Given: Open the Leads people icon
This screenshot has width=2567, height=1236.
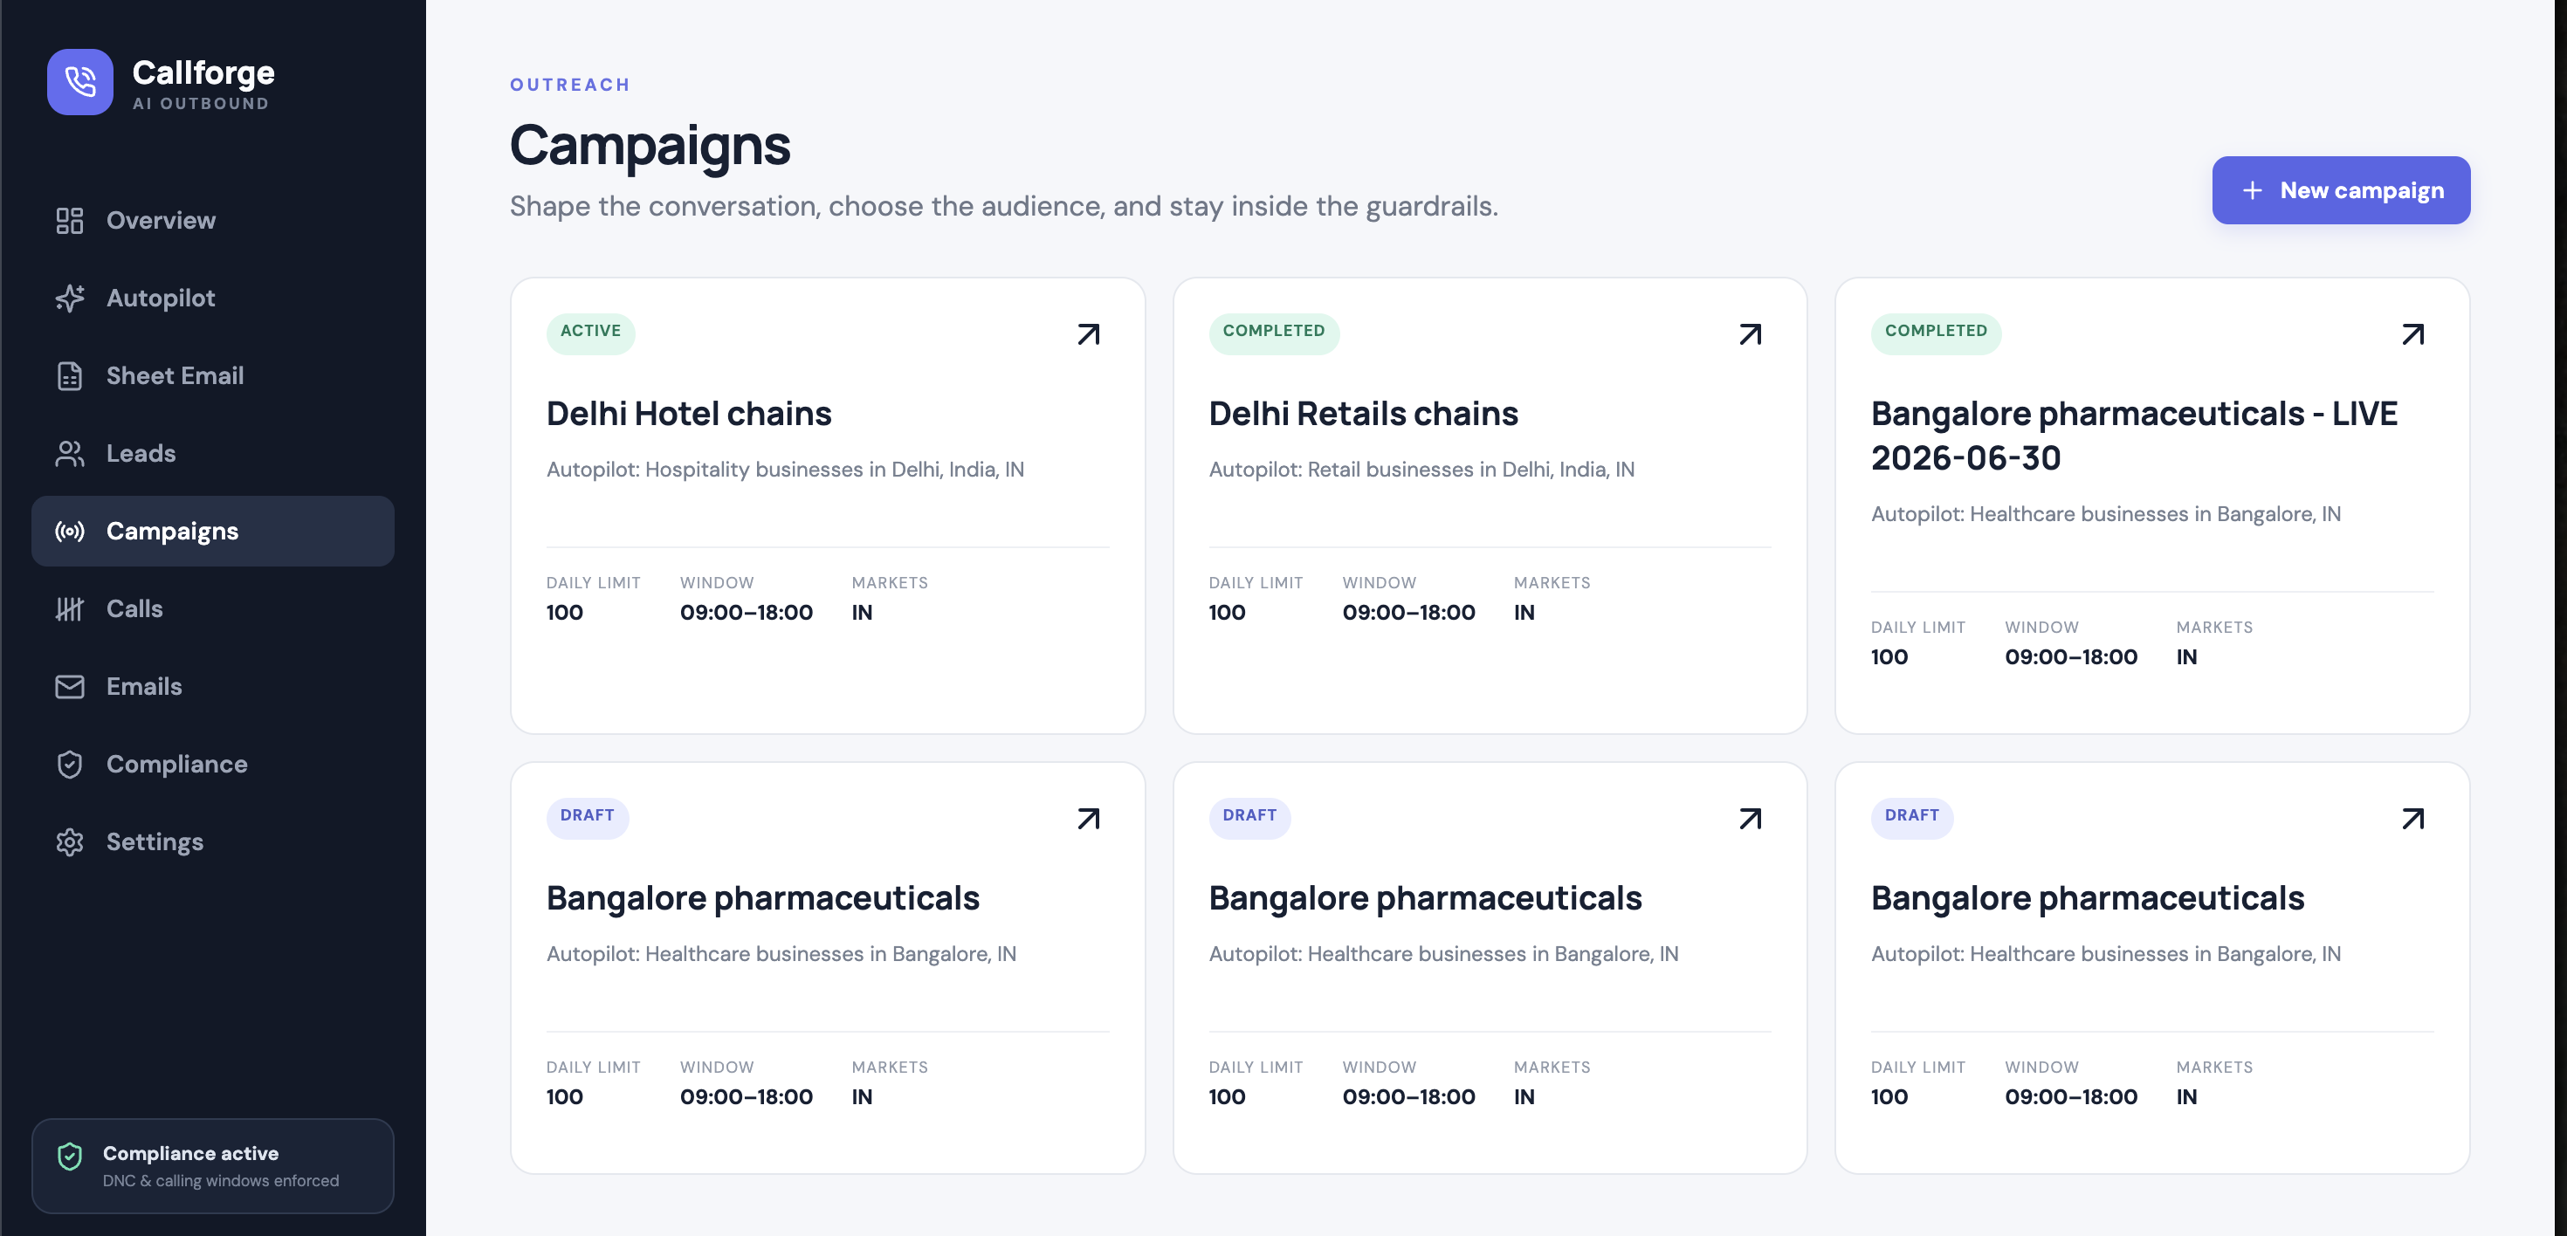Looking at the screenshot, I should 70,453.
